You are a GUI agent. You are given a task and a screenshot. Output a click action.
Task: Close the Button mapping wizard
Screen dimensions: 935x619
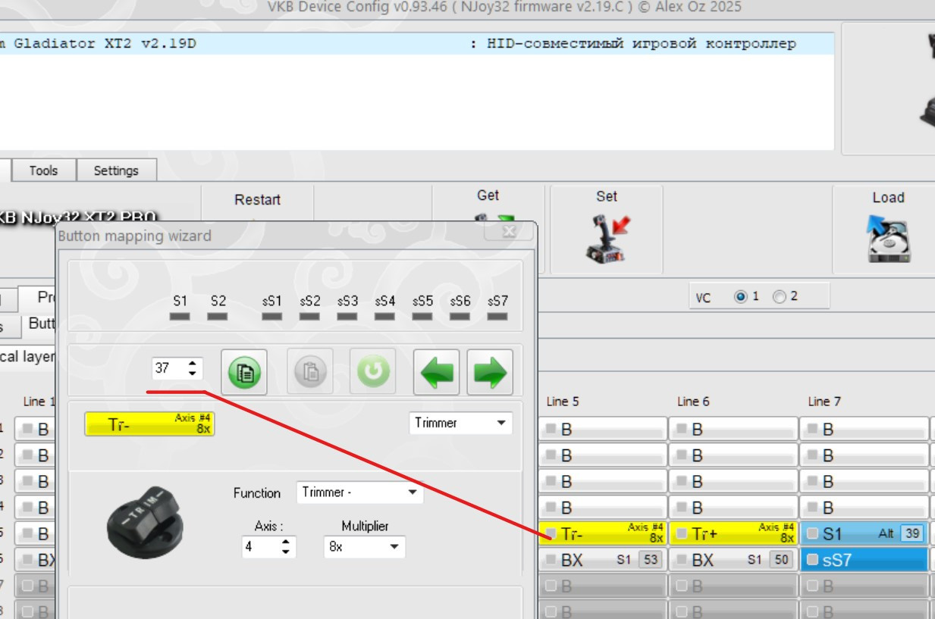(x=509, y=232)
